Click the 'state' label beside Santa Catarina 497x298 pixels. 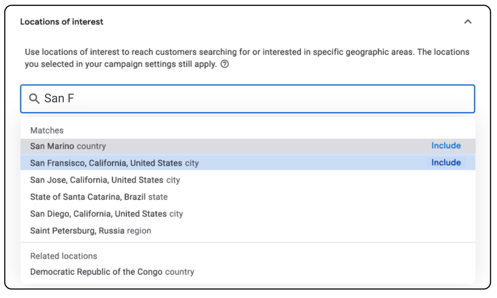(x=158, y=197)
